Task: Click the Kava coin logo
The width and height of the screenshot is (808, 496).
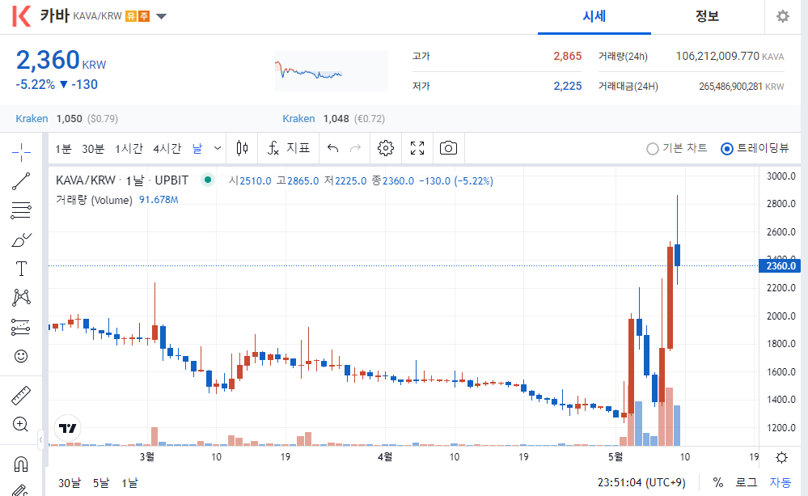Action: pyautogui.click(x=22, y=16)
